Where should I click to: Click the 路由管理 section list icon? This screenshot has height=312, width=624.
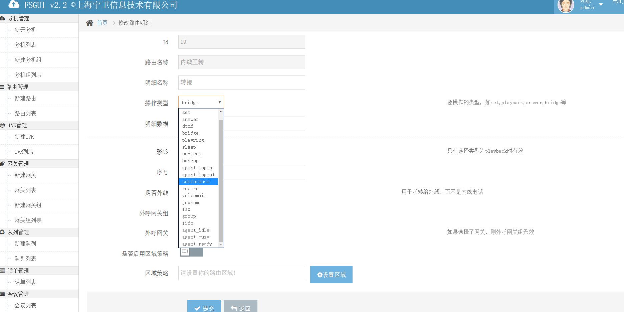(x=2, y=87)
